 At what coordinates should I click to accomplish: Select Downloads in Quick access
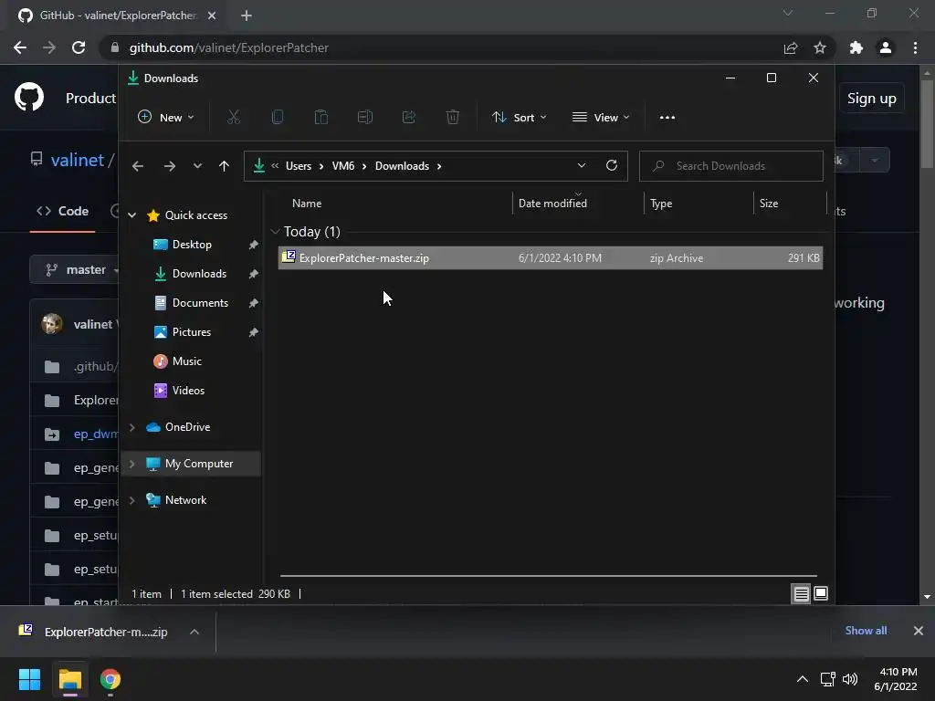[199, 274]
